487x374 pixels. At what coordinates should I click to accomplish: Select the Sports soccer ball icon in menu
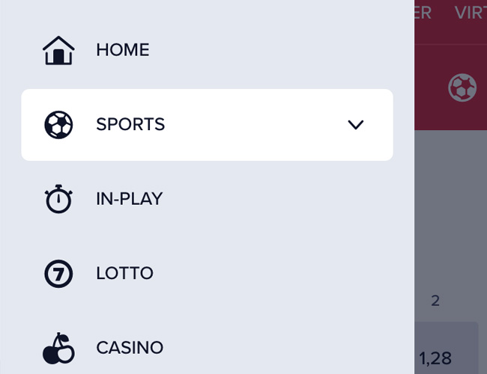(58, 125)
